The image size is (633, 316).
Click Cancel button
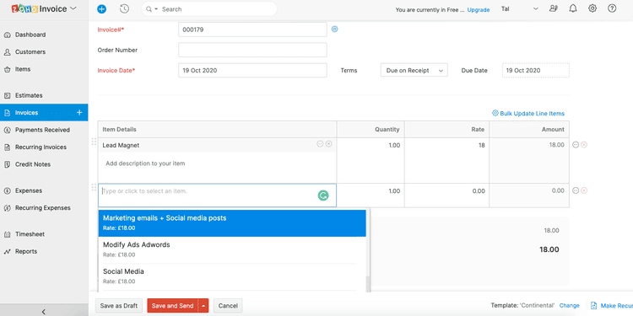tap(228, 306)
